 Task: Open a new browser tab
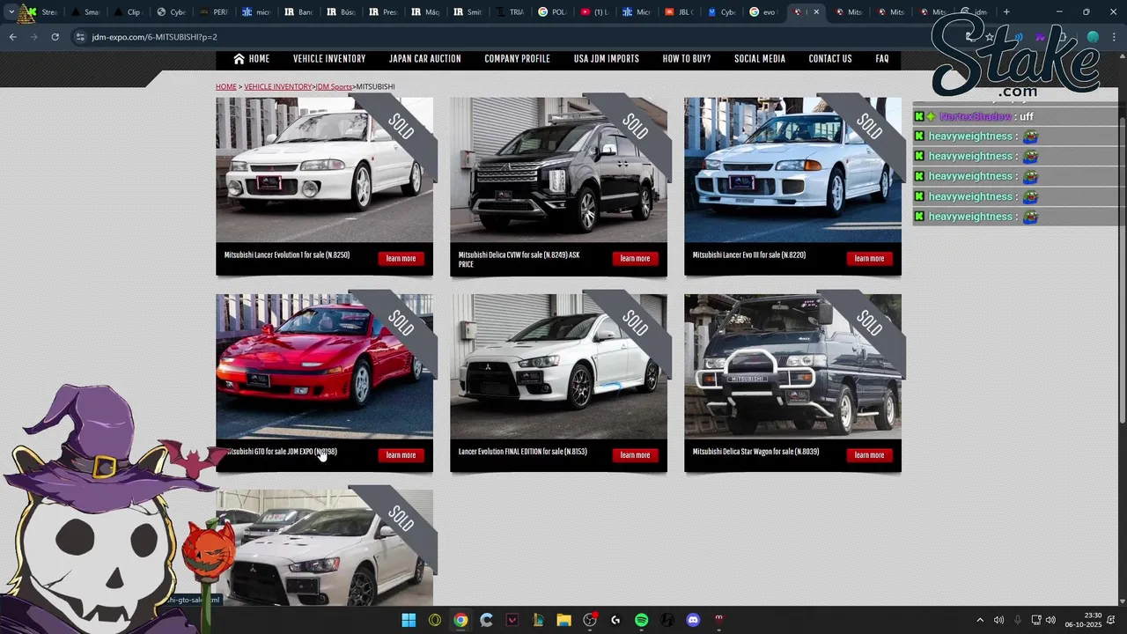[x=1006, y=12]
